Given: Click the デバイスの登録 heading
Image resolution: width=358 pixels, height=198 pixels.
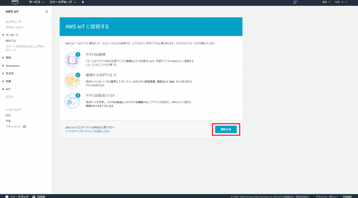Looking at the screenshot, I should [x=95, y=55].
